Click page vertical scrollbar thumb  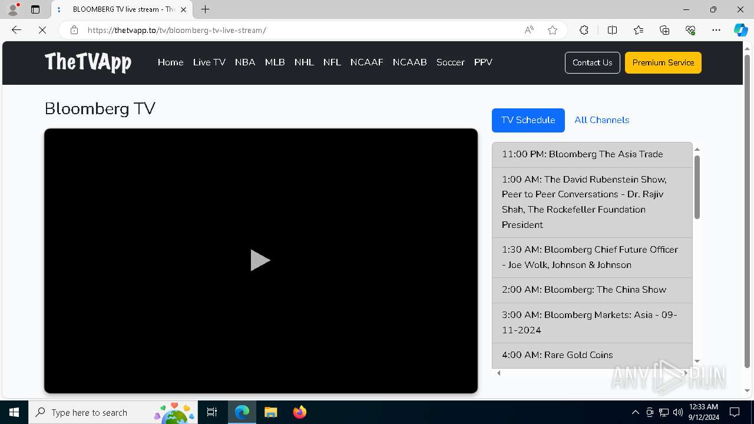748,211
